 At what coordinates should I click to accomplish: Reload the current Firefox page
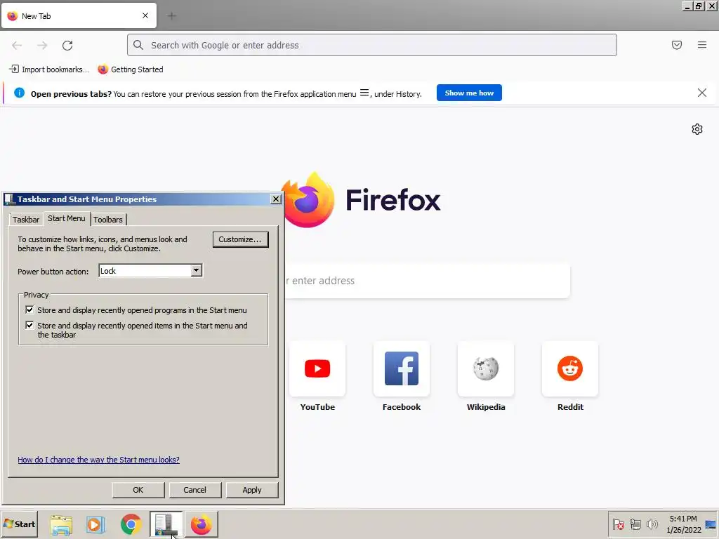[x=67, y=46]
